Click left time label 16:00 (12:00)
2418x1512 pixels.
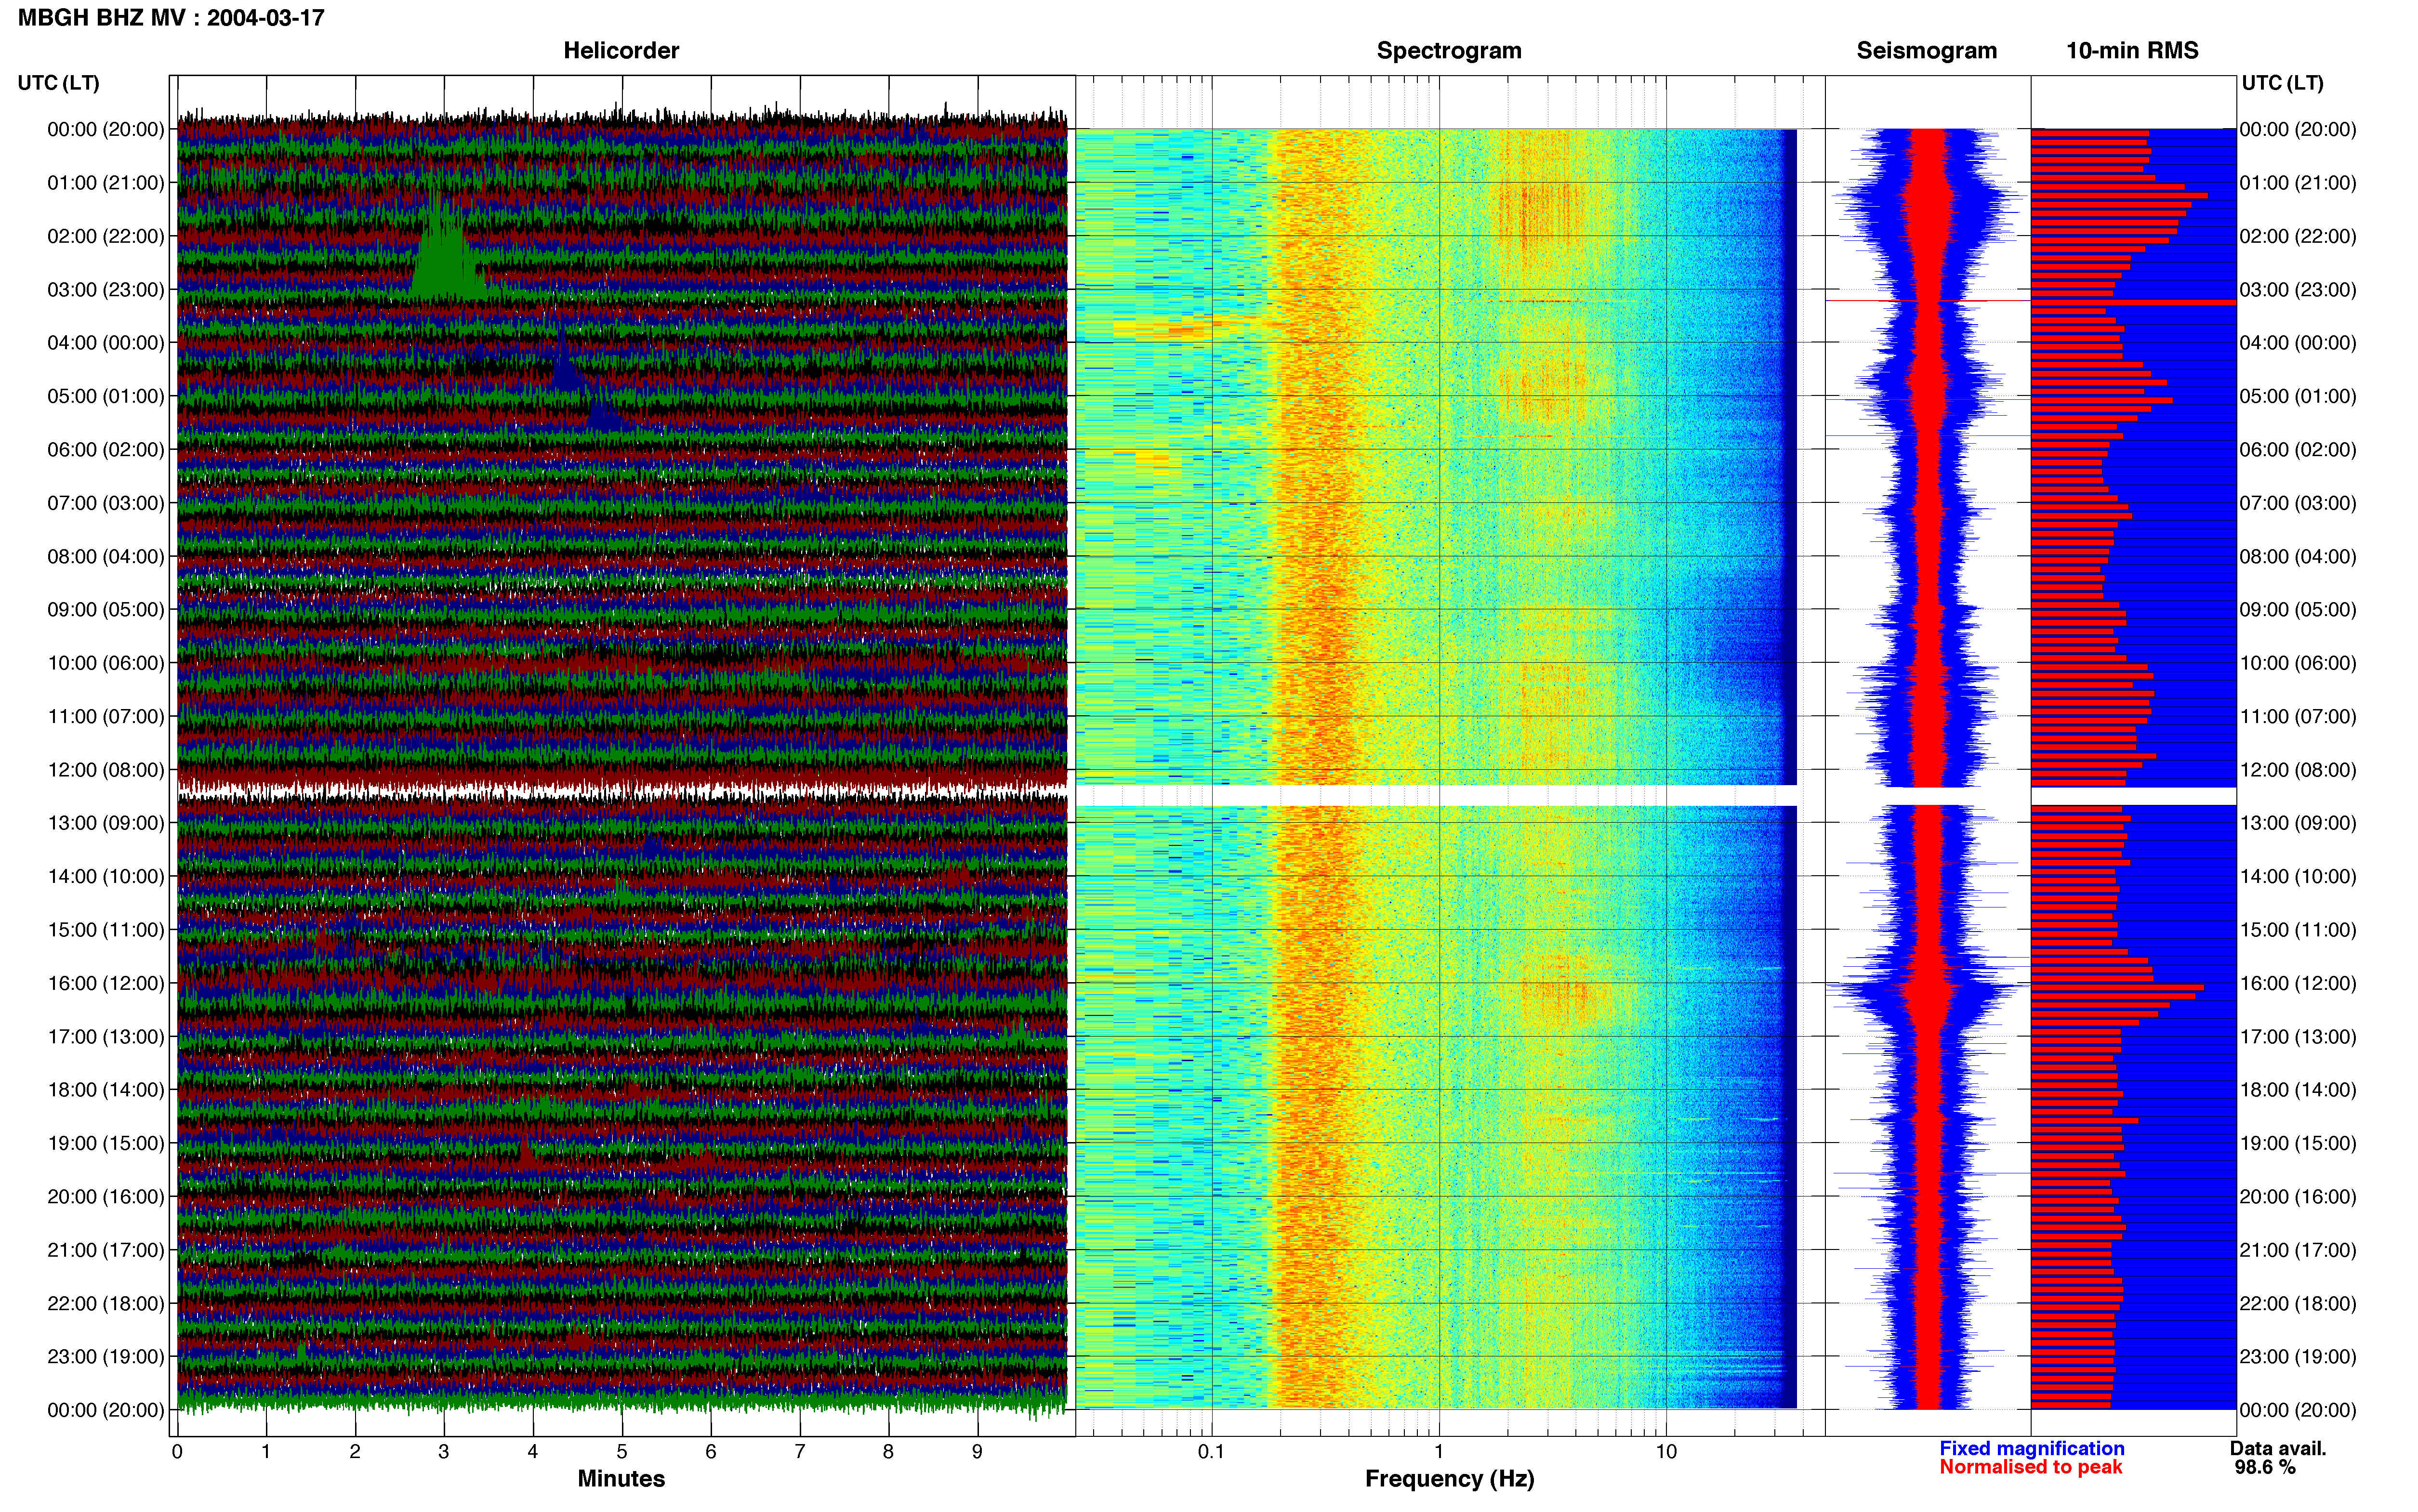point(105,983)
